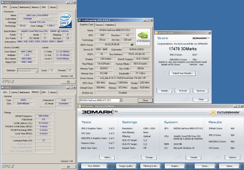The image size is (244, 170).
Task: Click the CAS# Latency 4.0 clocks value
Action: click(44, 123)
